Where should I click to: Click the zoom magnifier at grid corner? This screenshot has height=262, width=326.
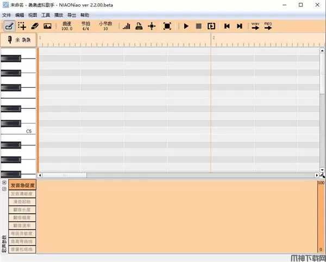(322, 175)
